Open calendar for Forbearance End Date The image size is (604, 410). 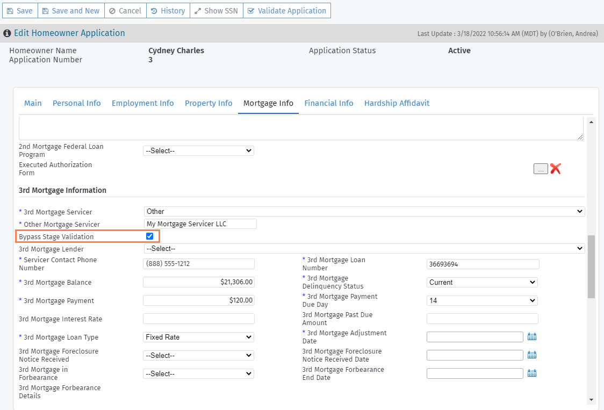coord(532,373)
